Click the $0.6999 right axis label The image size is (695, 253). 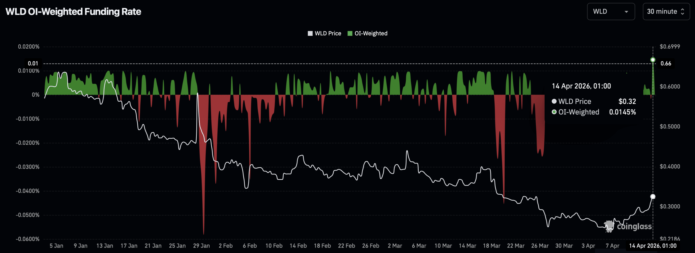(670, 46)
